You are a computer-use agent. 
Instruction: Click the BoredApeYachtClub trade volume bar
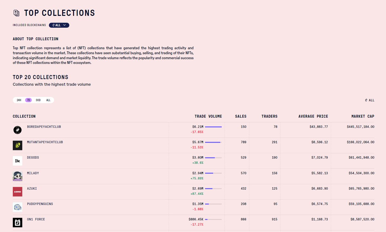213,127
